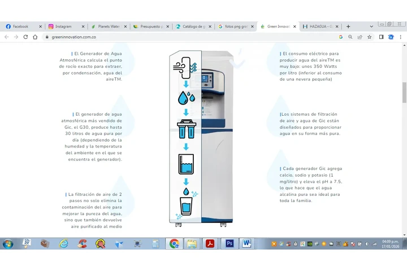Open Internet Explorer from taskbar

pos(63,244)
